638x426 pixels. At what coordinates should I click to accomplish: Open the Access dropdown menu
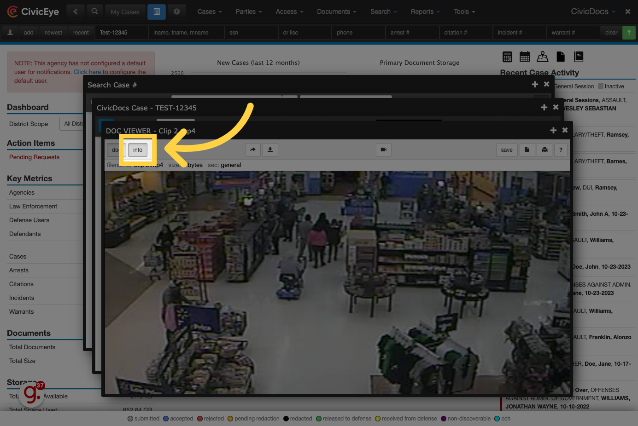(x=289, y=12)
